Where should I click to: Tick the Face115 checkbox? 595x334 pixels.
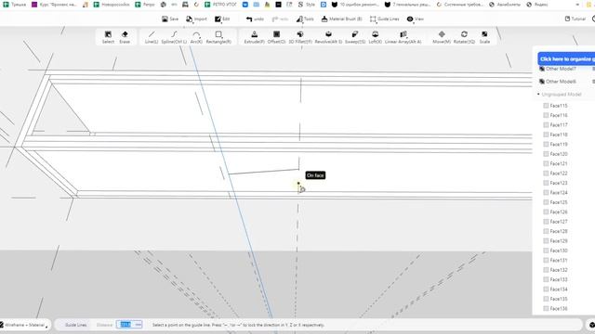[x=546, y=106]
